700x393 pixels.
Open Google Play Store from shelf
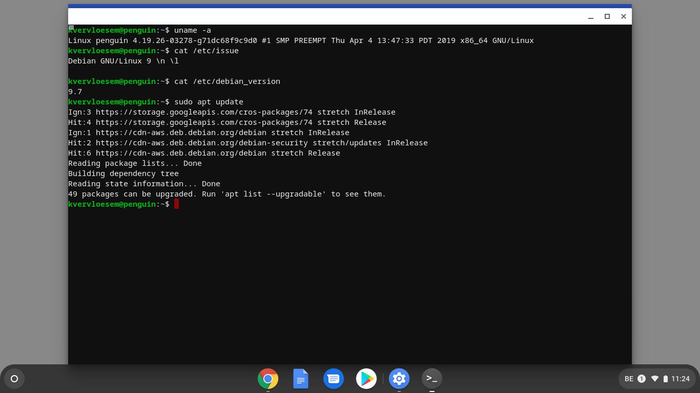coord(366,379)
